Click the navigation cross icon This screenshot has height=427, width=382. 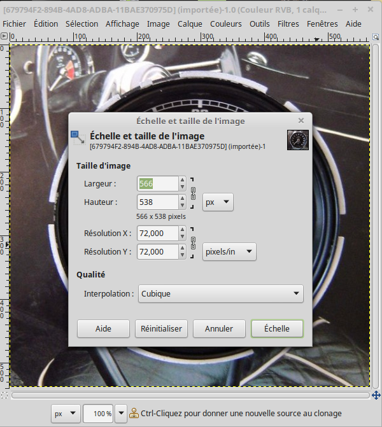point(376,395)
